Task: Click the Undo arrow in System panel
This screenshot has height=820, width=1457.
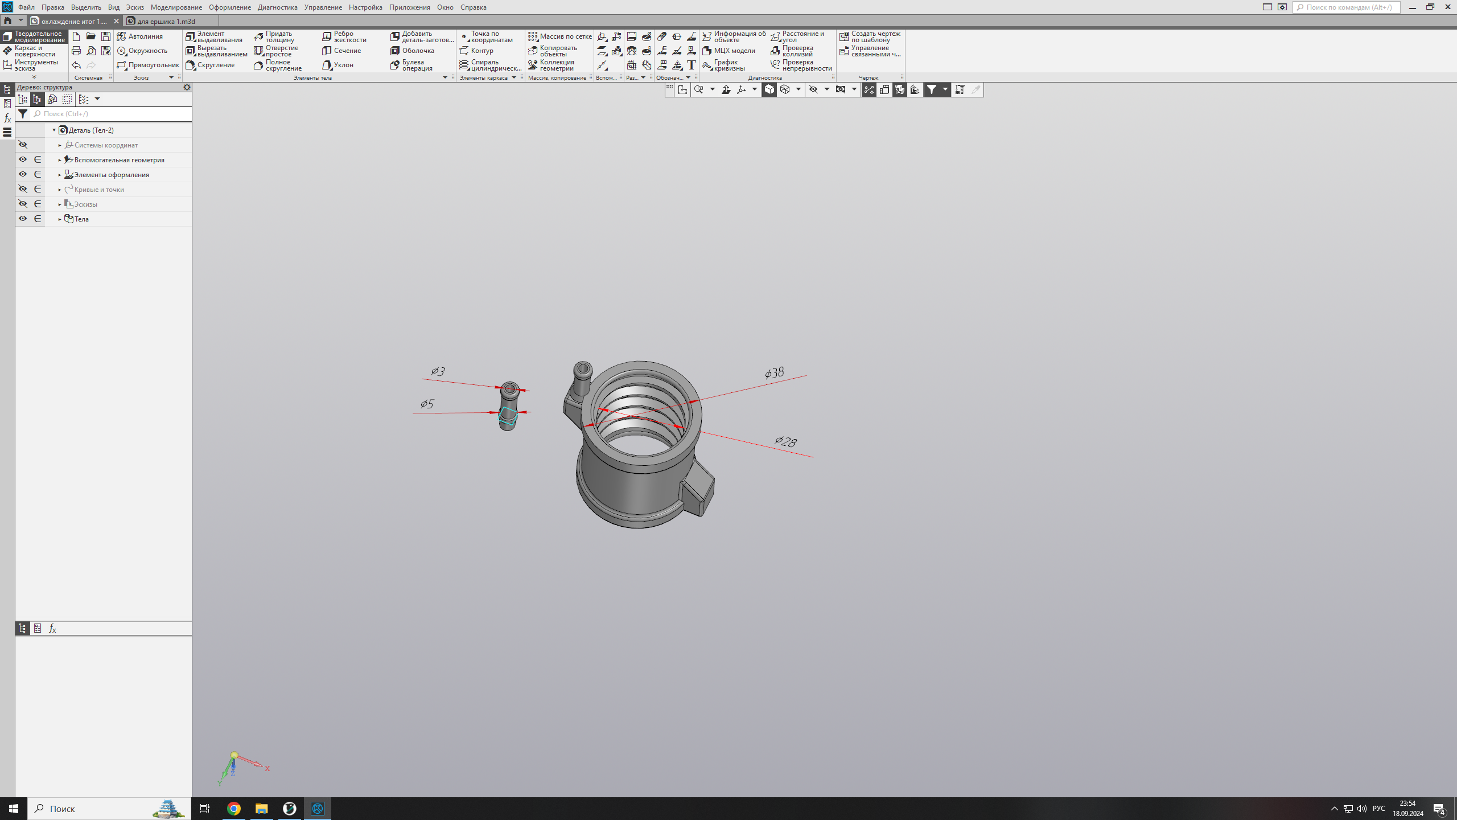Action: [x=76, y=65]
